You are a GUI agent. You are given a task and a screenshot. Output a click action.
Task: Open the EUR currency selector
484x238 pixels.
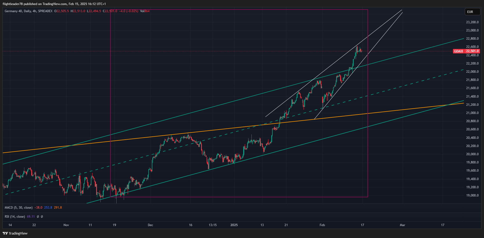click(x=472, y=12)
